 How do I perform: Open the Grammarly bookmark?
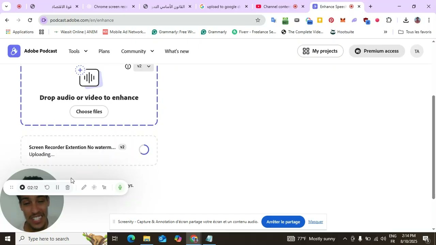(214, 32)
